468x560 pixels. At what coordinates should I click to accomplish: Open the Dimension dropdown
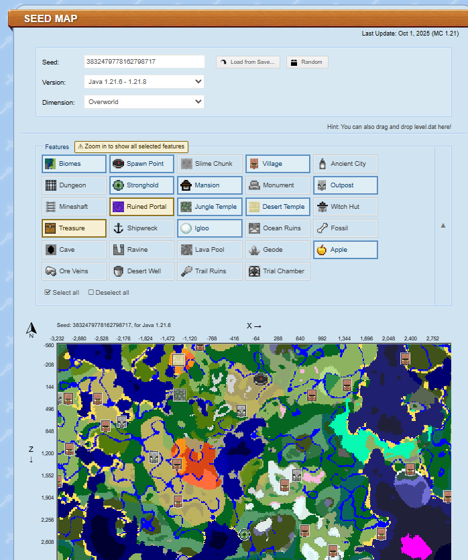144,102
